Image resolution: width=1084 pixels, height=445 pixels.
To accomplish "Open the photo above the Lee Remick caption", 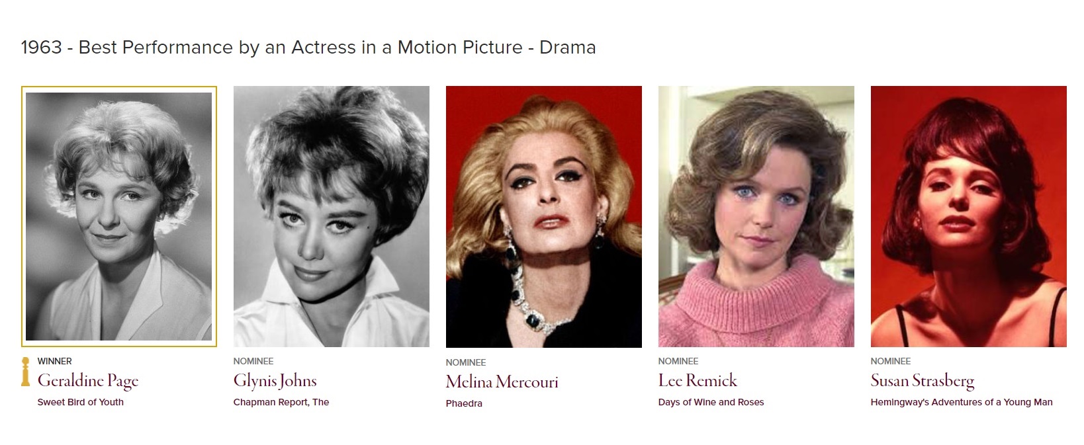I will pyautogui.click(x=756, y=216).
